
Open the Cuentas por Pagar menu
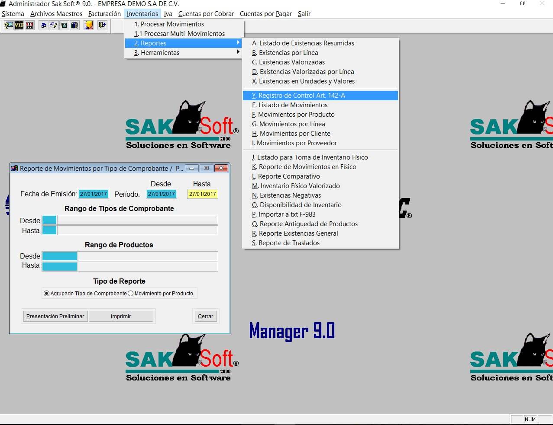click(x=266, y=14)
